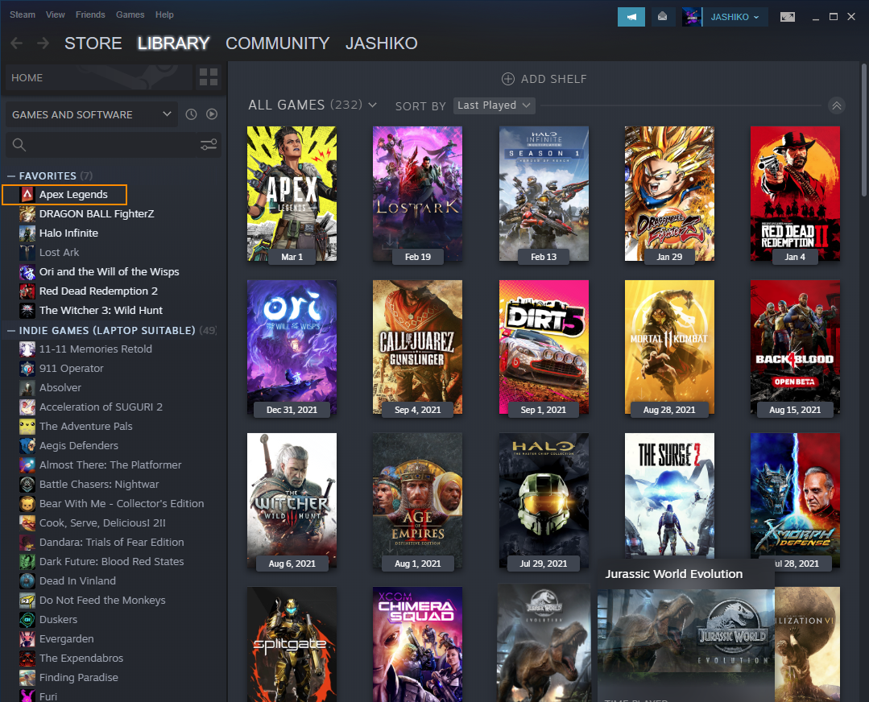The image size is (869, 702).
Task: Select Dark Future: Blood Red States
Action: tap(111, 561)
